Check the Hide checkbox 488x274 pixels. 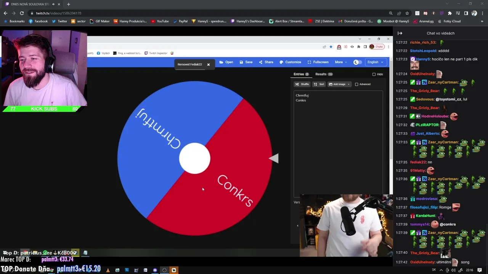pyautogui.click(x=374, y=74)
